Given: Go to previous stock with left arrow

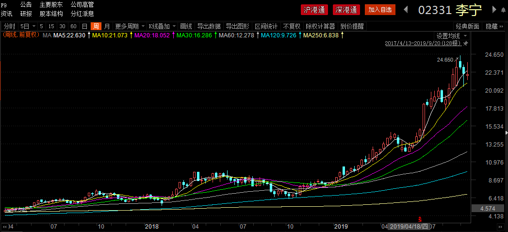Looking at the screenshot, I should (x=405, y=10).
